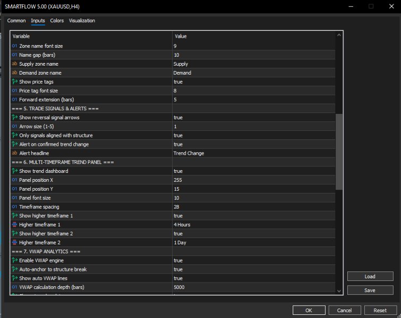The image size is (401, 318).
Task: Click the boolean icon beside Show trend dashboard
Action: [14, 171]
